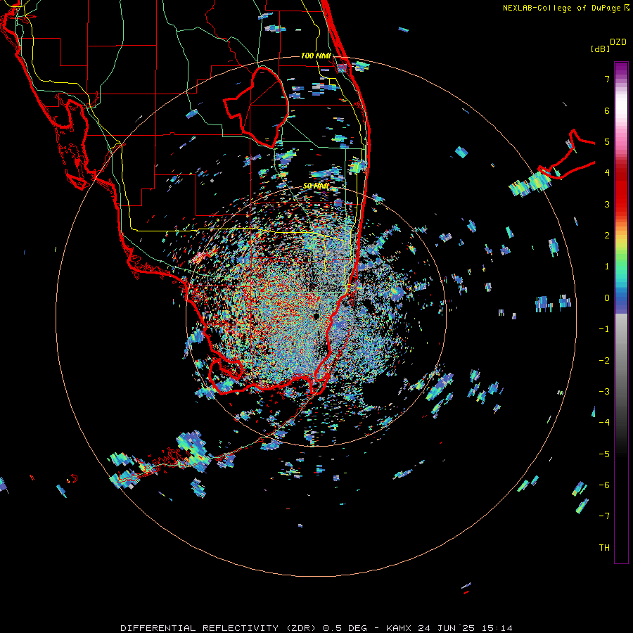Image resolution: width=633 pixels, height=633 pixels.
Task: Click the -2 dB label on the color scale
Action: point(604,361)
